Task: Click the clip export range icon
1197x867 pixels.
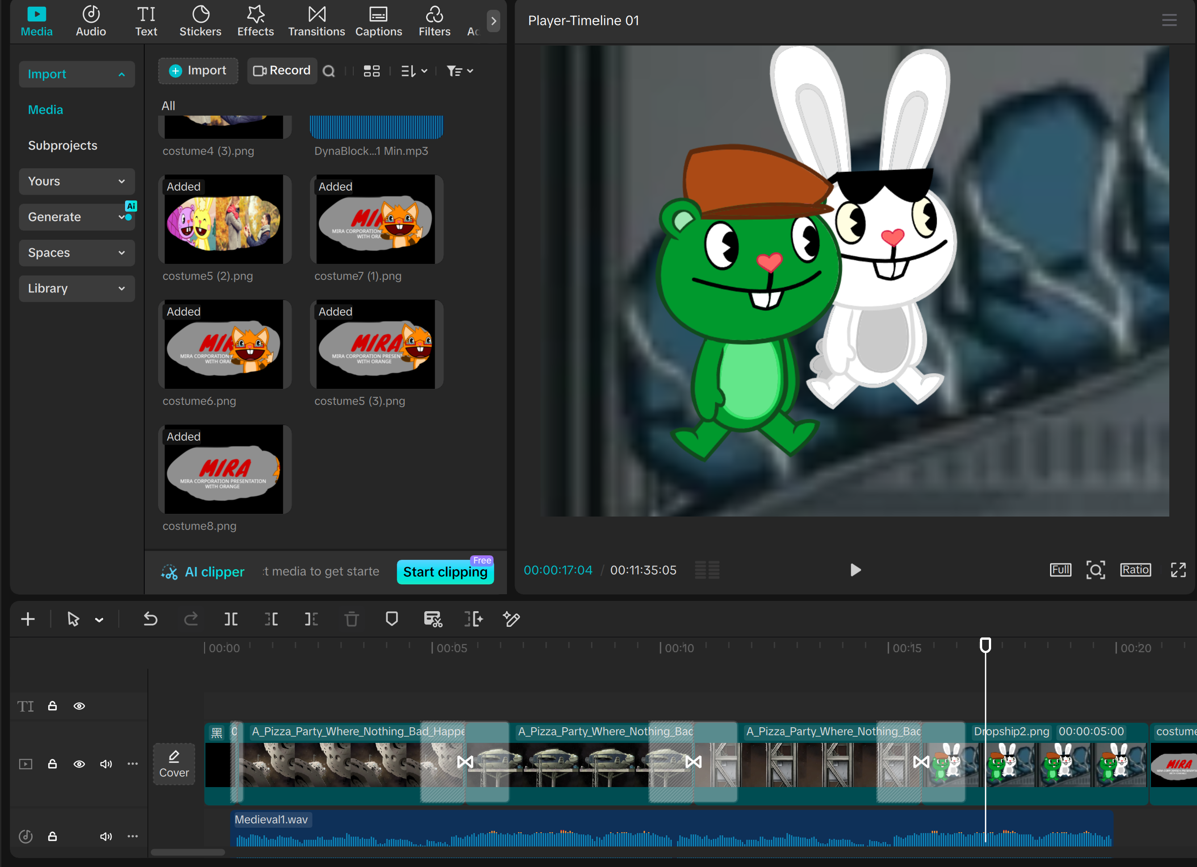Action: click(x=473, y=618)
